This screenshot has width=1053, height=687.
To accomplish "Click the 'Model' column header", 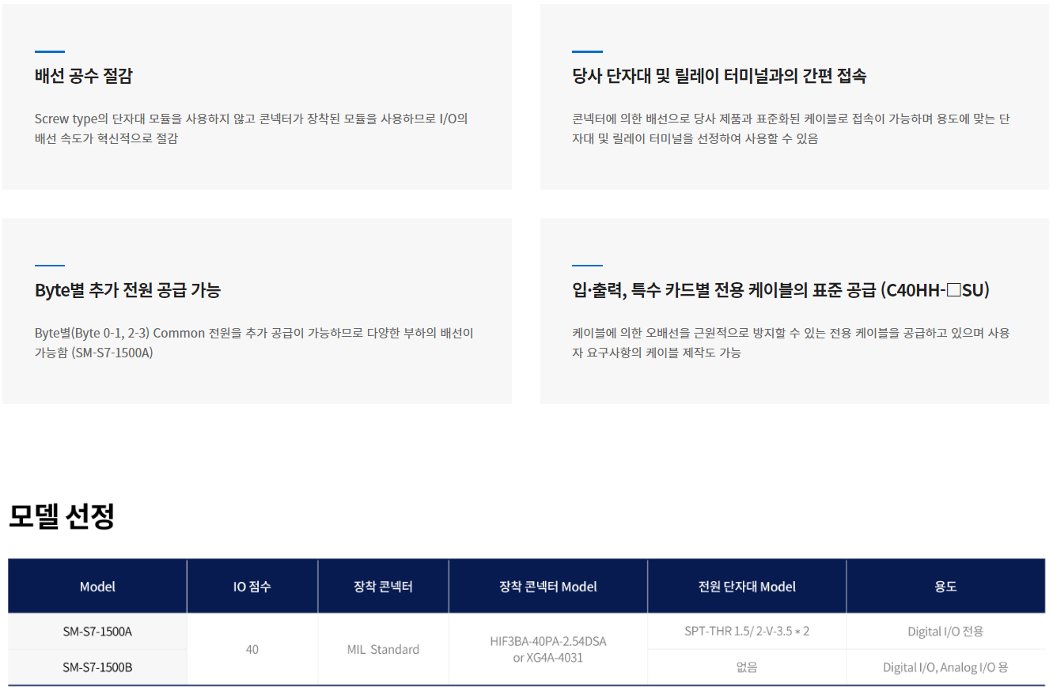I will [97, 587].
